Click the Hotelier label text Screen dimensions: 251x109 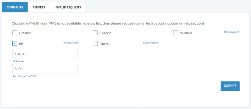[25, 33]
